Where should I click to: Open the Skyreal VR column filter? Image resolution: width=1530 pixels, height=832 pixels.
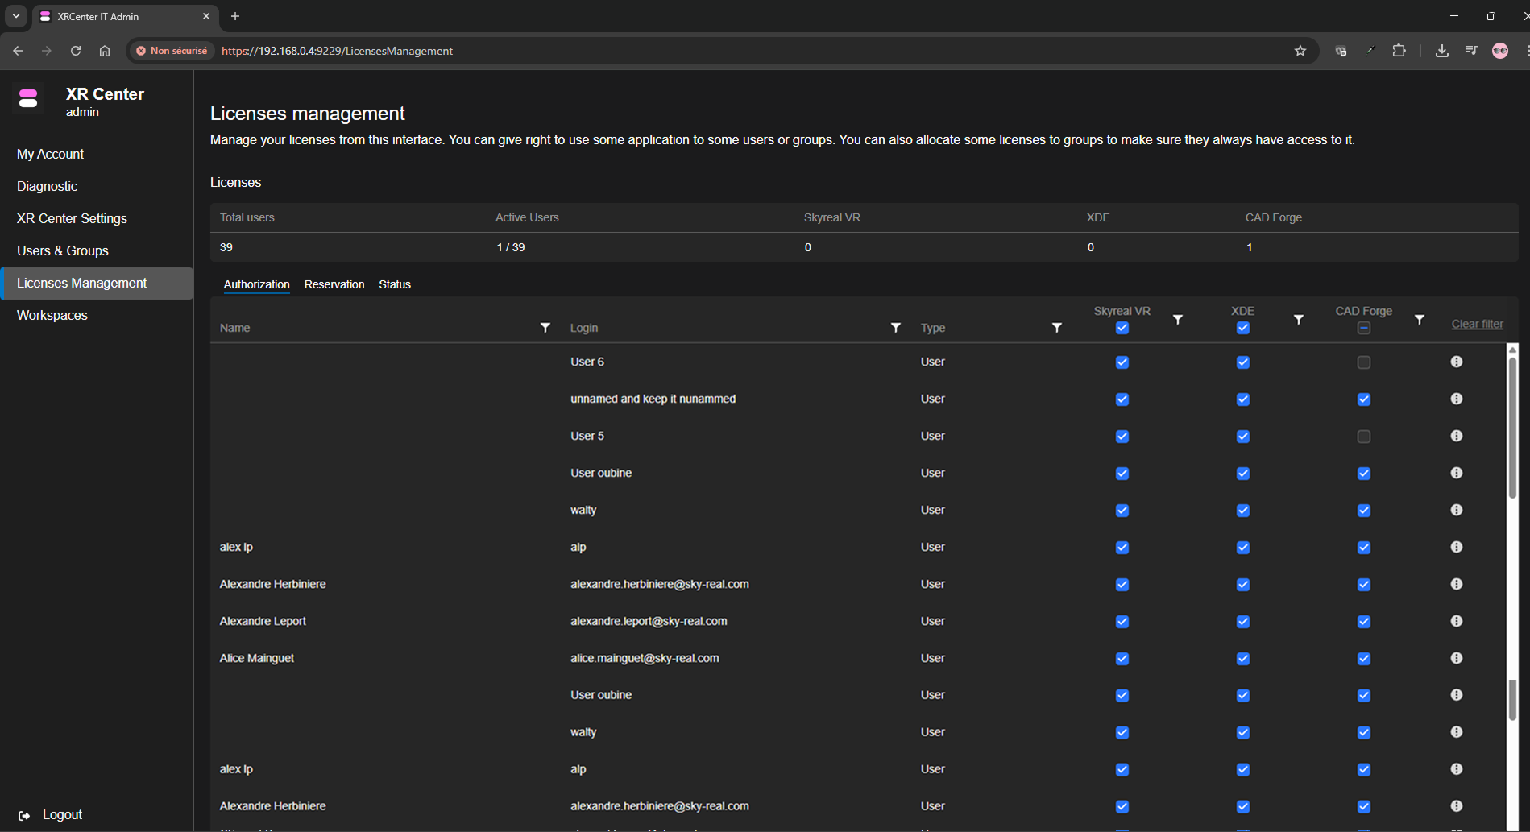[1177, 321]
